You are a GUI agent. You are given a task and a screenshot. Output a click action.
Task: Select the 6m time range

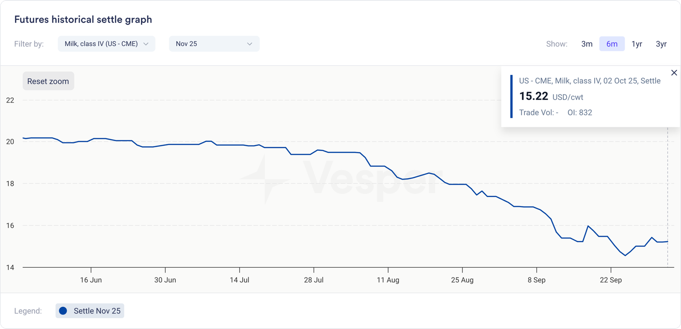[612, 44]
